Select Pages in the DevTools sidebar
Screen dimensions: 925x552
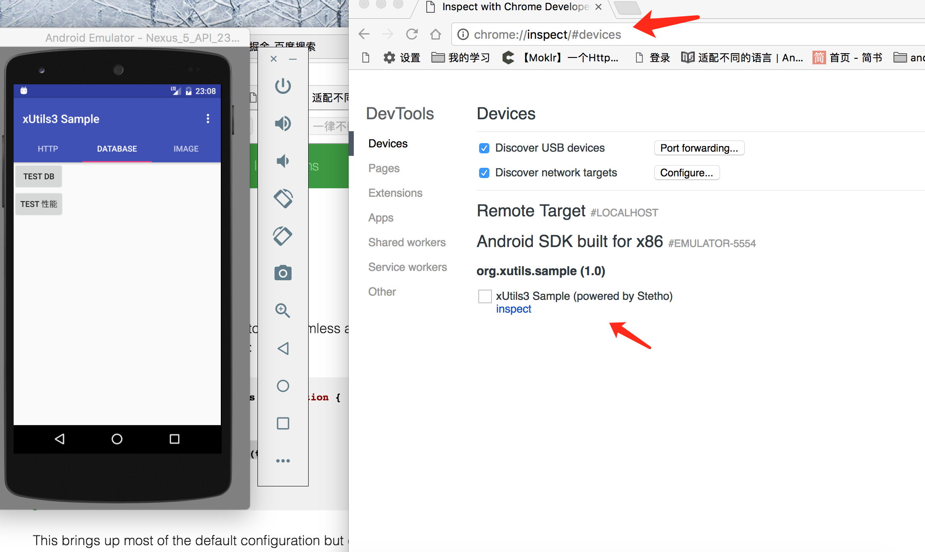coord(384,168)
